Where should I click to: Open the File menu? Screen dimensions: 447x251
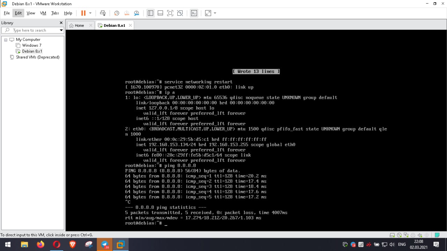pyautogui.click(x=7, y=13)
